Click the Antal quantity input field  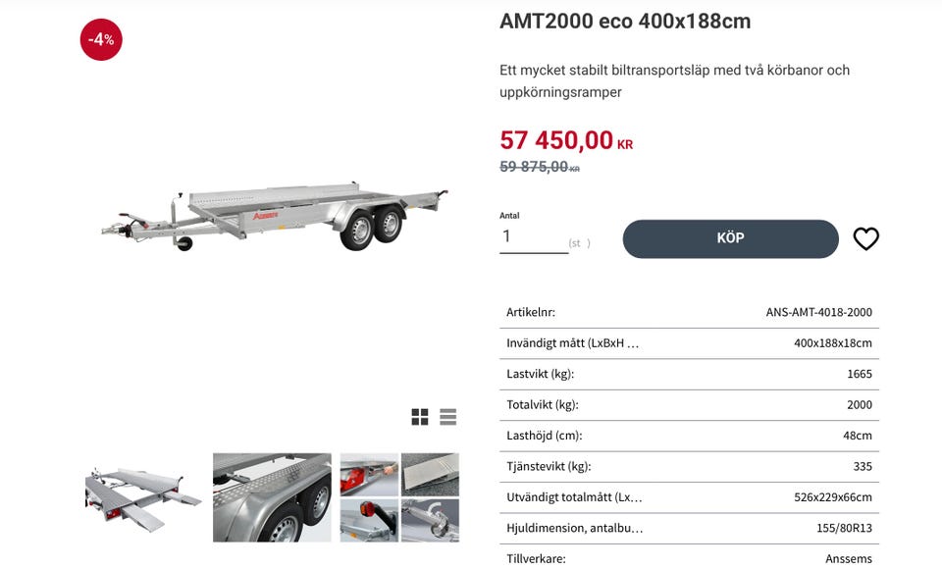pyautogui.click(x=533, y=236)
